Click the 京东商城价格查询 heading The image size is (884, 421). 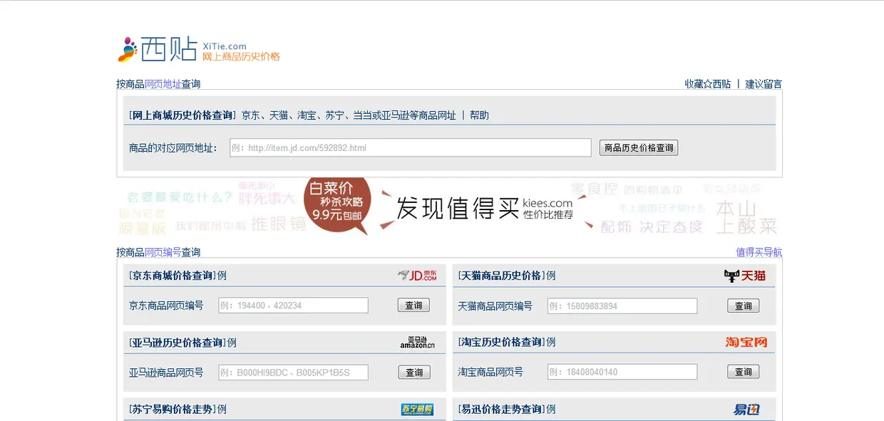[171, 276]
